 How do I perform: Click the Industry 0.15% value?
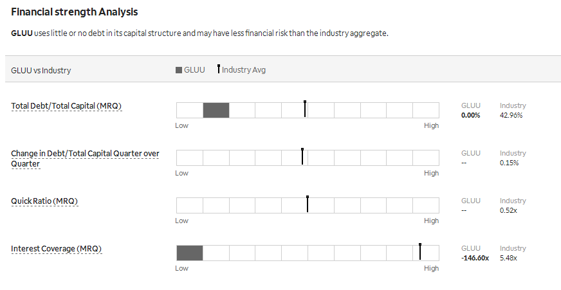coord(509,163)
